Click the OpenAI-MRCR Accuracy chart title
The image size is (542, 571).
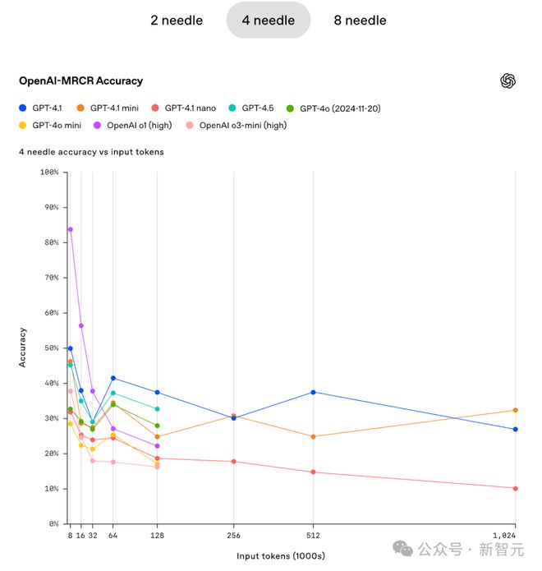point(80,81)
